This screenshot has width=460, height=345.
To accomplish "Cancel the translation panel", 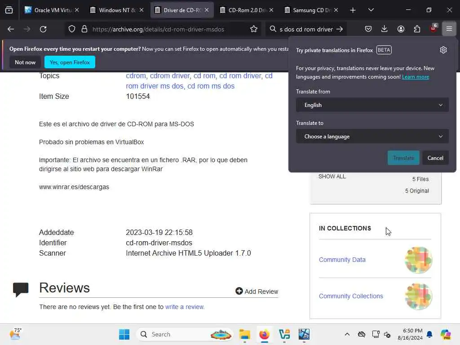I will 435,158.
